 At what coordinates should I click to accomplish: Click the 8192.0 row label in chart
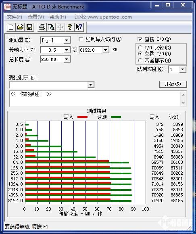(x=15, y=201)
